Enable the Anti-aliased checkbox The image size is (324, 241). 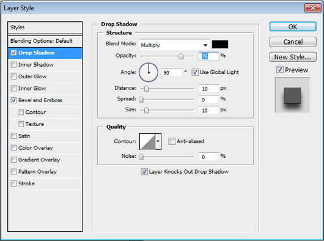click(x=172, y=141)
